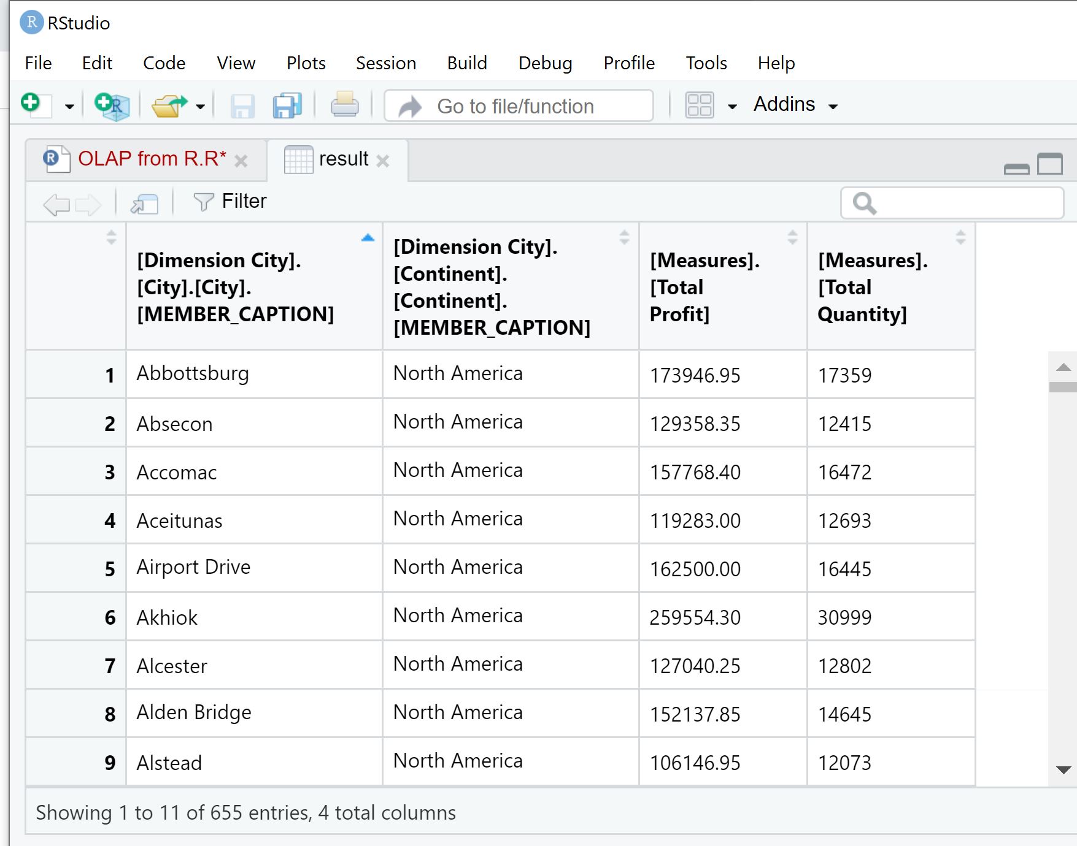Click the forward navigation arrow in data viewer
Viewport: 1077px width, 846px height.
[87, 203]
